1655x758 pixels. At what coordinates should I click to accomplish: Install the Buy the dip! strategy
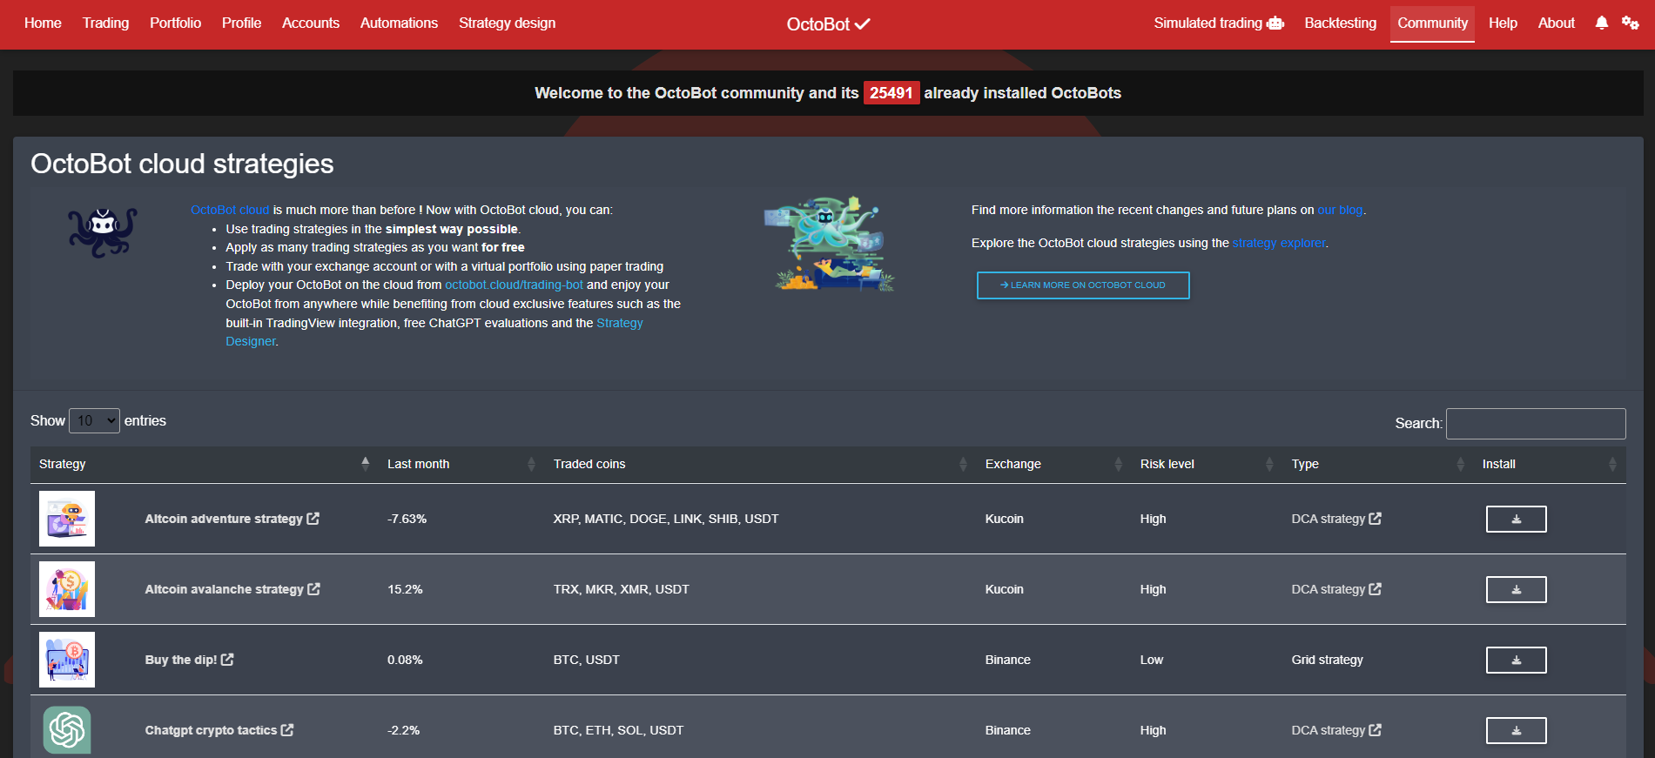pos(1516,660)
